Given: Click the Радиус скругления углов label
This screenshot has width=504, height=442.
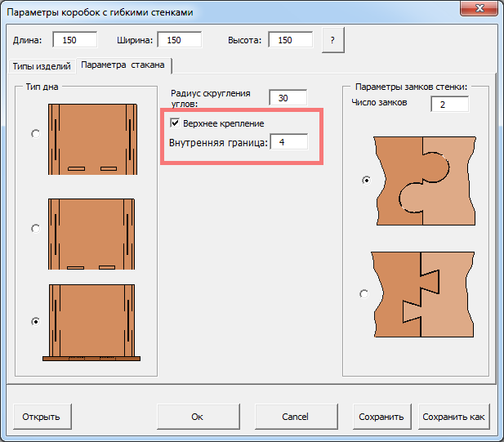Looking at the screenshot, I should (211, 98).
